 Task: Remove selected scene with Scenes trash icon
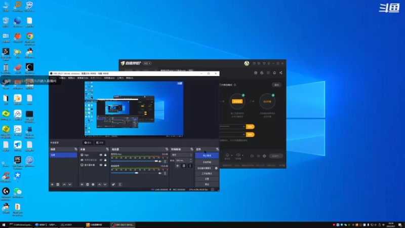(x=58, y=184)
